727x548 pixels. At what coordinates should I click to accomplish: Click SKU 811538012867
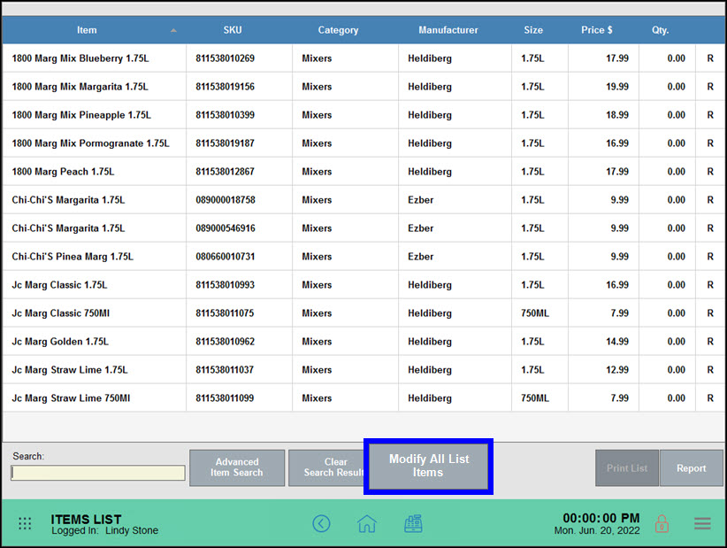coord(225,172)
